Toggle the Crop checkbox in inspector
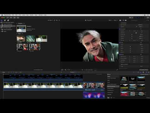The width and height of the screenshot is (150, 113). coord(120,43)
